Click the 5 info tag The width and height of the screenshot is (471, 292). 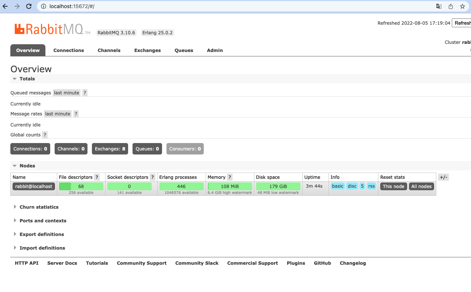click(x=362, y=186)
